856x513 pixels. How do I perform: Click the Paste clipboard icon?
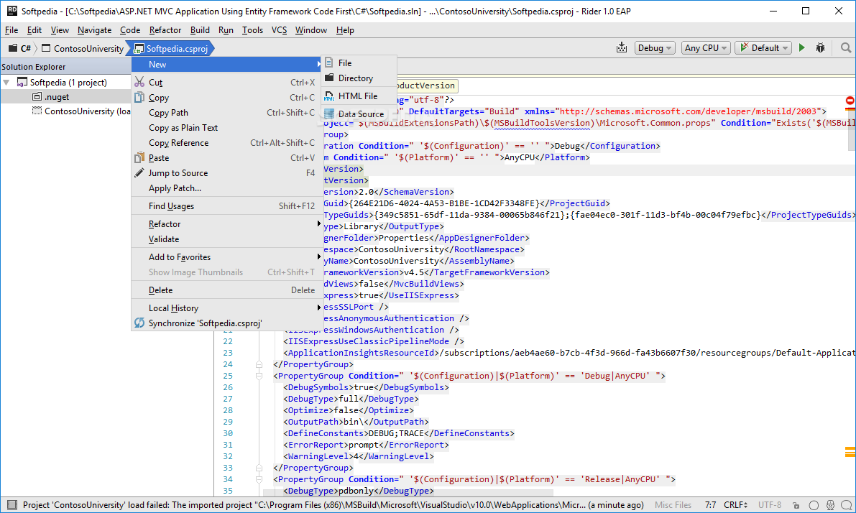pos(139,158)
